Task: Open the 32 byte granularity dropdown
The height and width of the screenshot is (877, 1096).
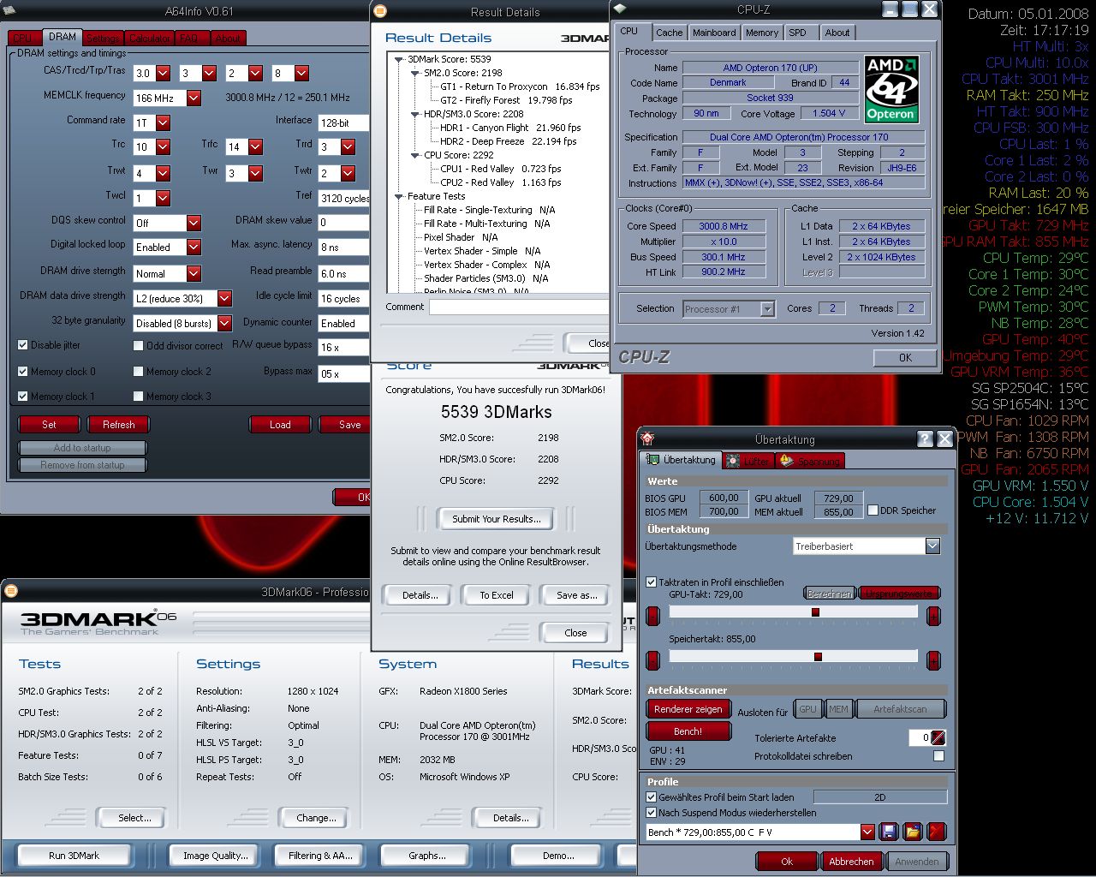Action: (224, 323)
